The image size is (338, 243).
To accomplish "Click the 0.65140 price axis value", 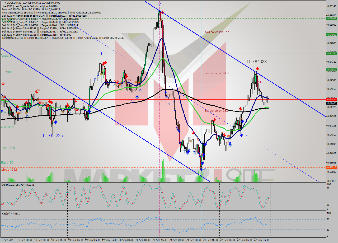I will point(332,6).
